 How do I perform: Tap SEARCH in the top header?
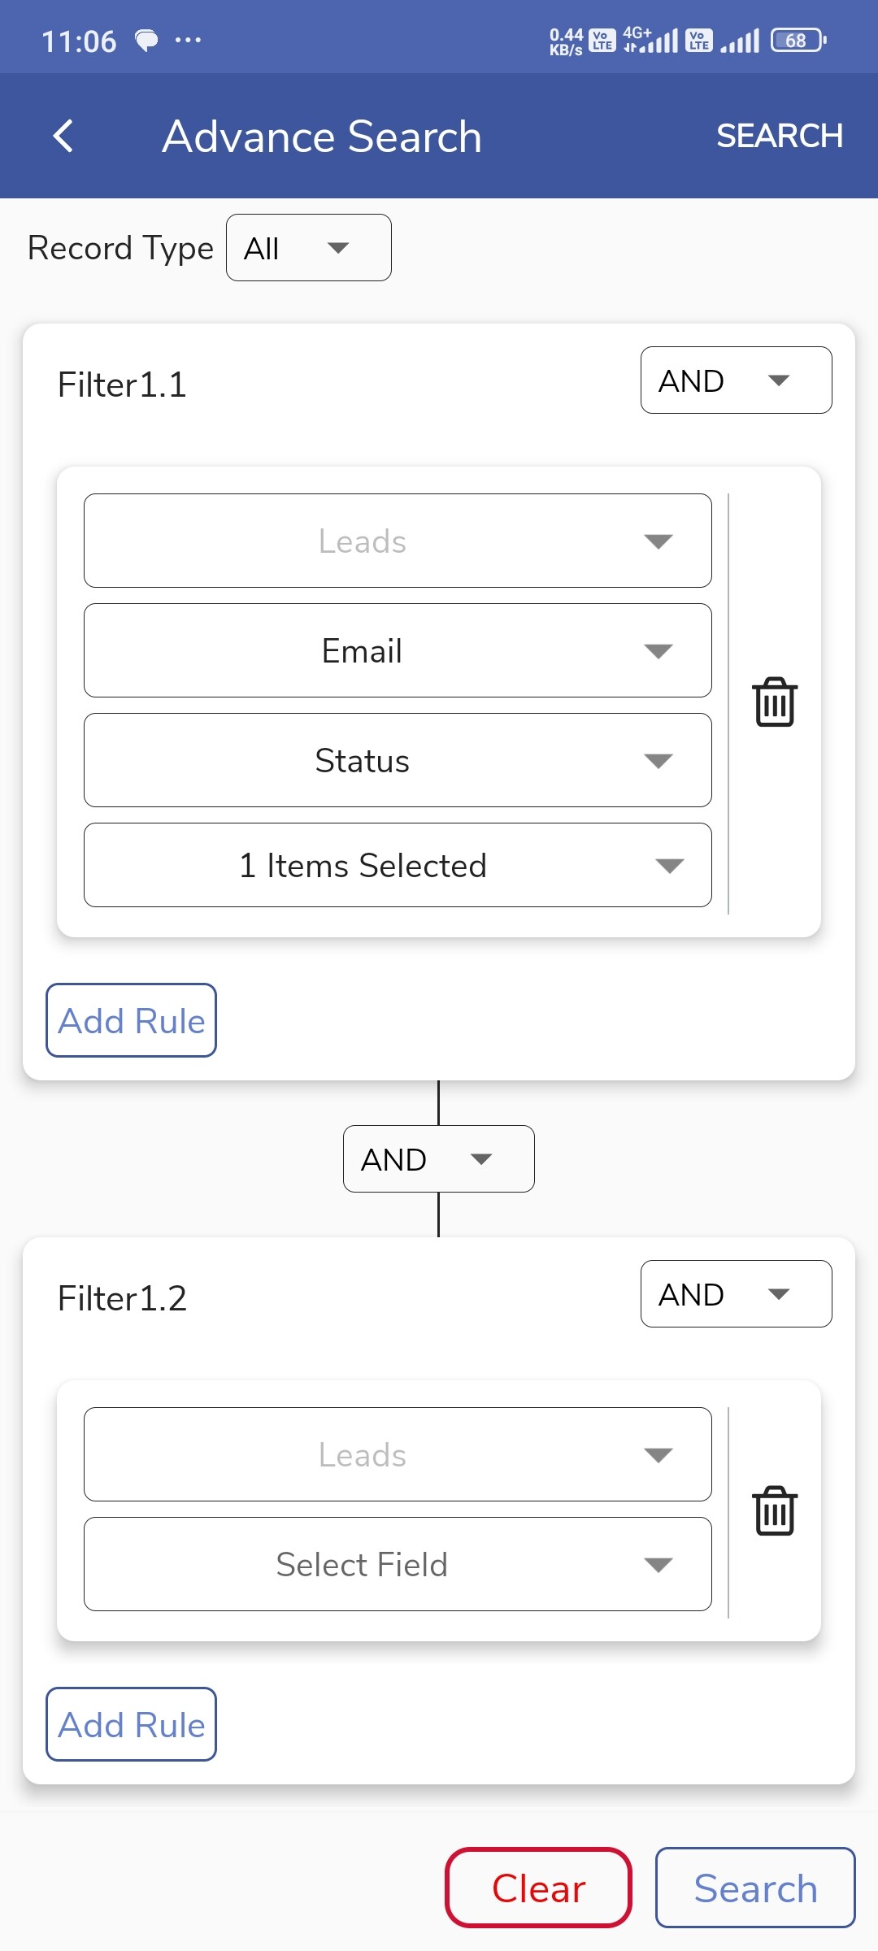pyautogui.click(x=779, y=136)
